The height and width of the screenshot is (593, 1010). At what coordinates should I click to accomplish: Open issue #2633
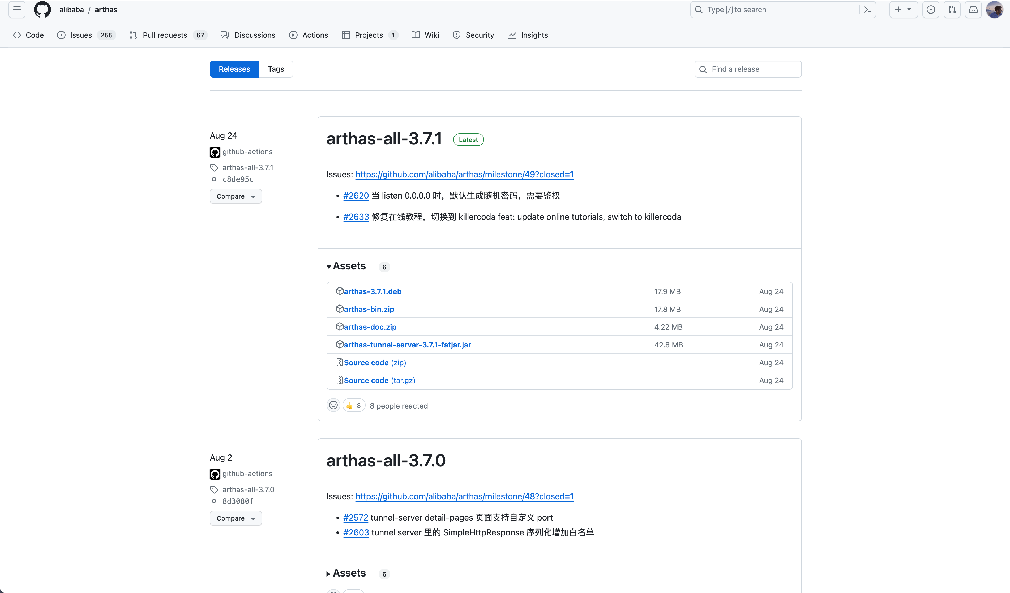(356, 217)
